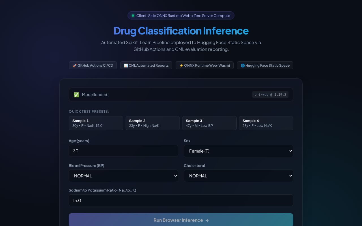362x226 pixels.
Task: Focus the Age (years) input field
Action: point(123,151)
